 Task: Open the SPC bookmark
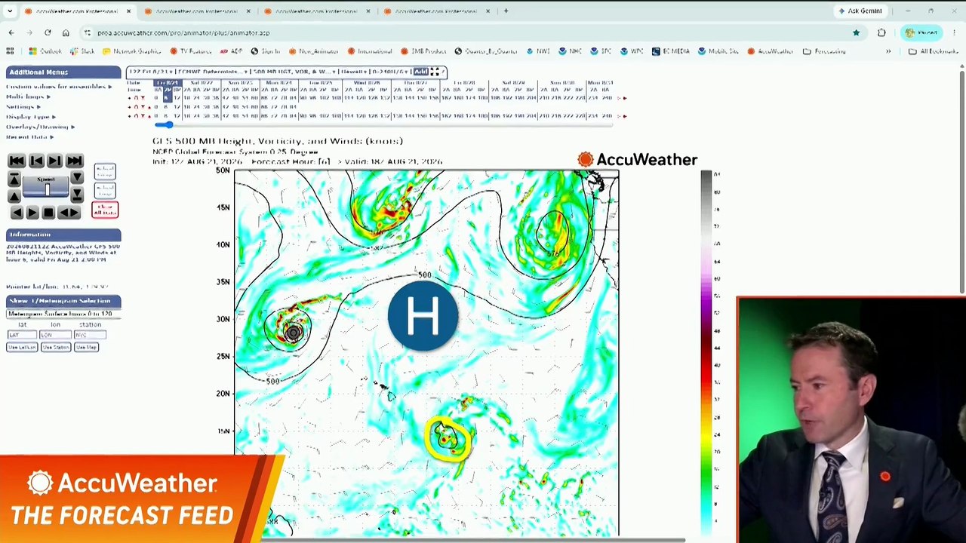[601, 51]
